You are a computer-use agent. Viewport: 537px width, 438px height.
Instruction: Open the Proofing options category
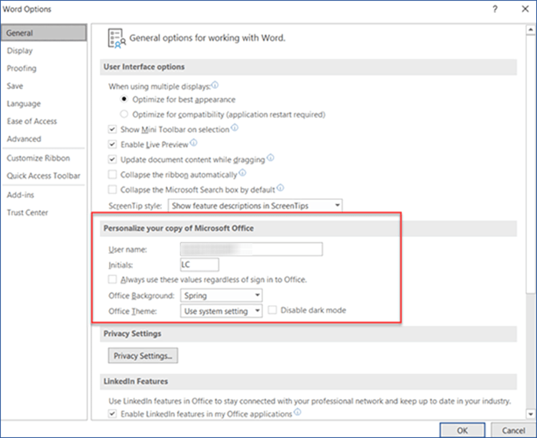click(x=21, y=68)
